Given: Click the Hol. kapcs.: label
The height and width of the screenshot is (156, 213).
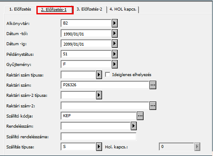Looking at the screenshot, I should point(116,147).
